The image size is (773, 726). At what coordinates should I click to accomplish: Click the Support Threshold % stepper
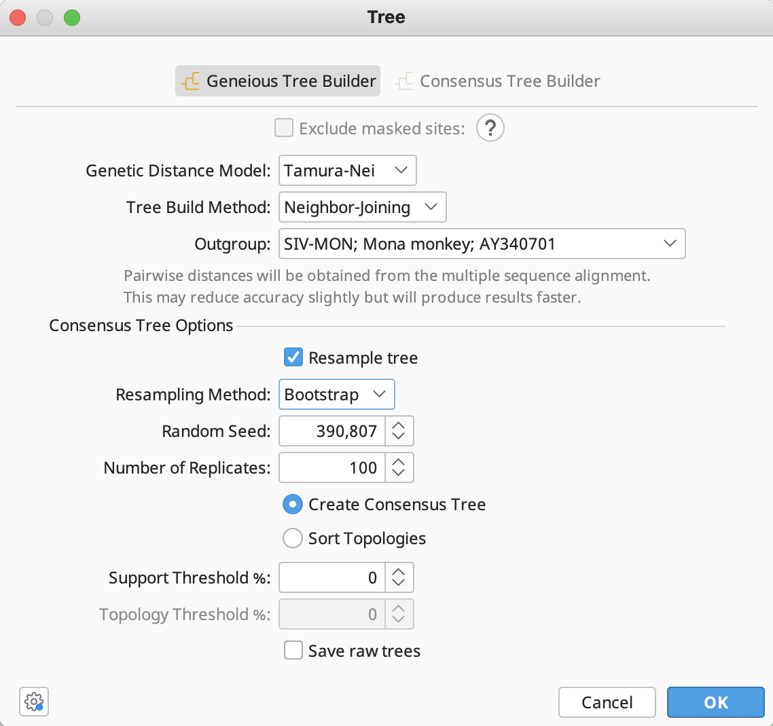[x=399, y=577]
